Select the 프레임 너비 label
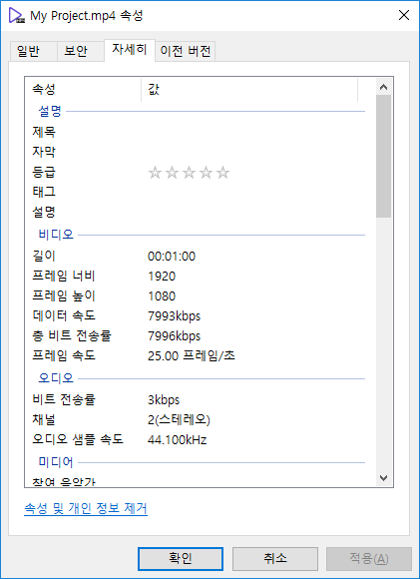This screenshot has height=579, width=420. coord(64,276)
